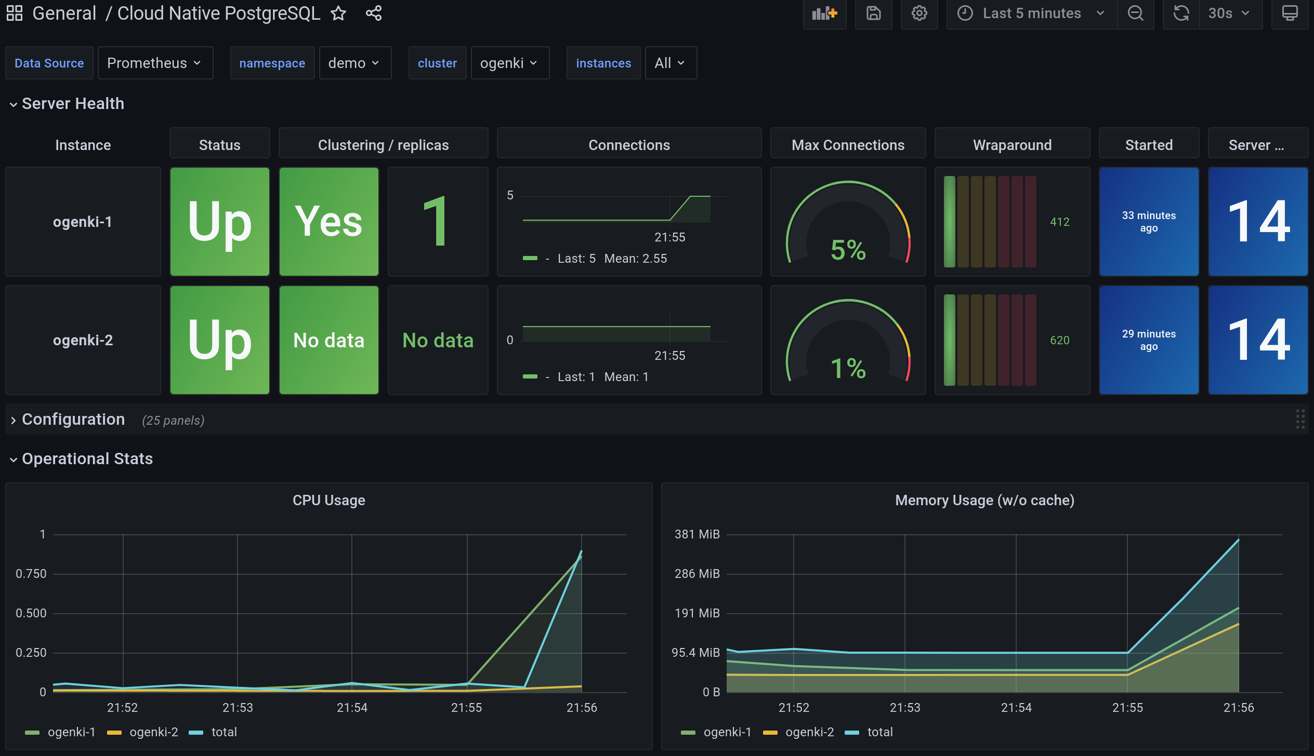Click the ogenki-2 1% max connections gauge

848,340
